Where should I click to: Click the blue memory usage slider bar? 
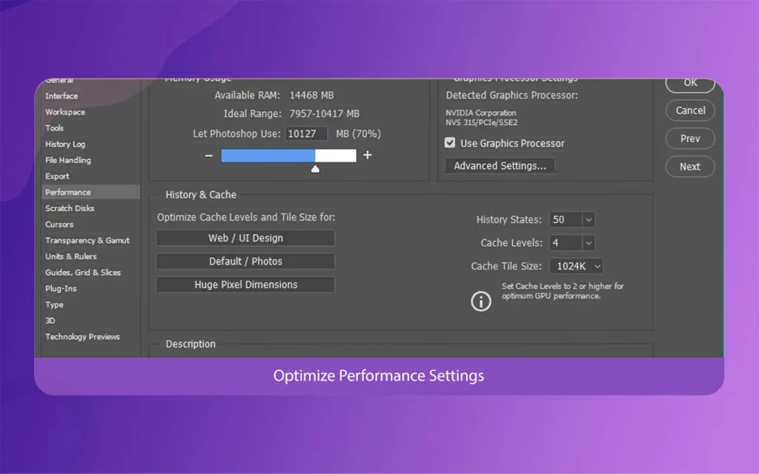click(268, 156)
